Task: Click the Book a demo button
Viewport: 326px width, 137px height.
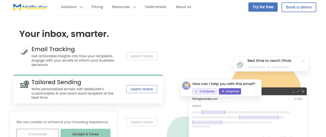Action: (x=299, y=7)
